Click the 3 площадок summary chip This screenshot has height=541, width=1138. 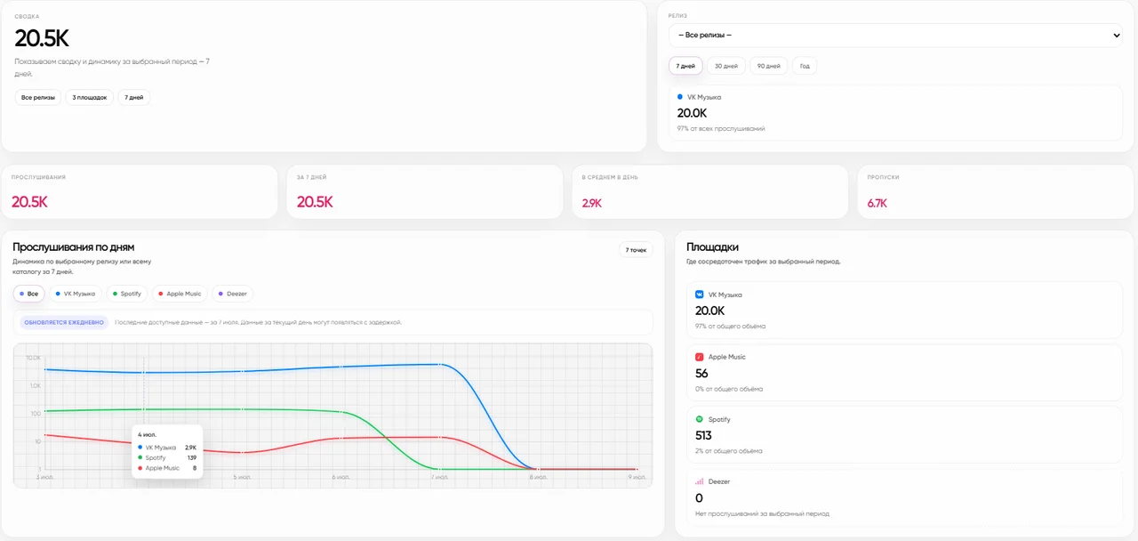(90, 97)
